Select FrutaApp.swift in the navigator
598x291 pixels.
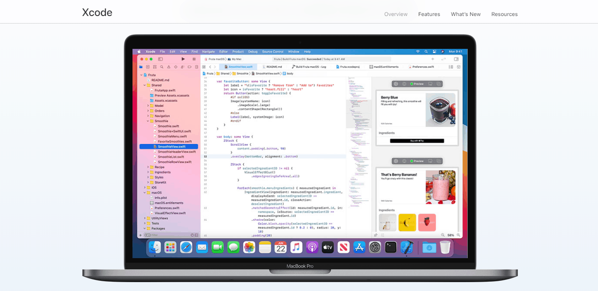(165, 90)
